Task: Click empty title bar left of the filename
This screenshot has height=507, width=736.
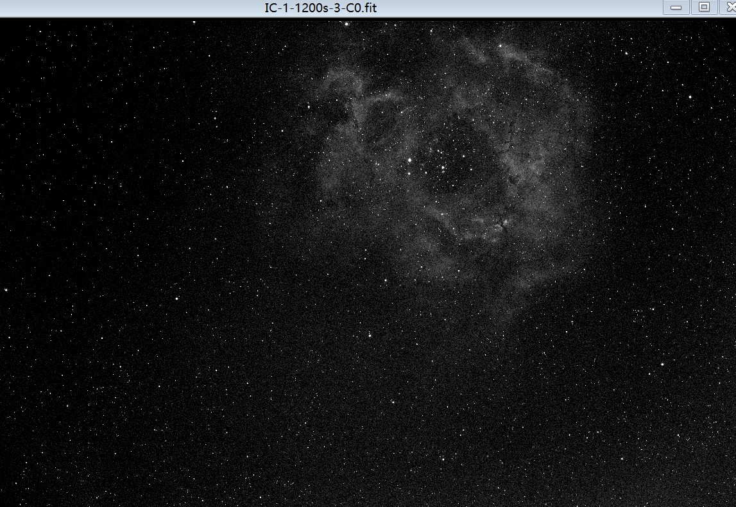Action: click(128, 8)
